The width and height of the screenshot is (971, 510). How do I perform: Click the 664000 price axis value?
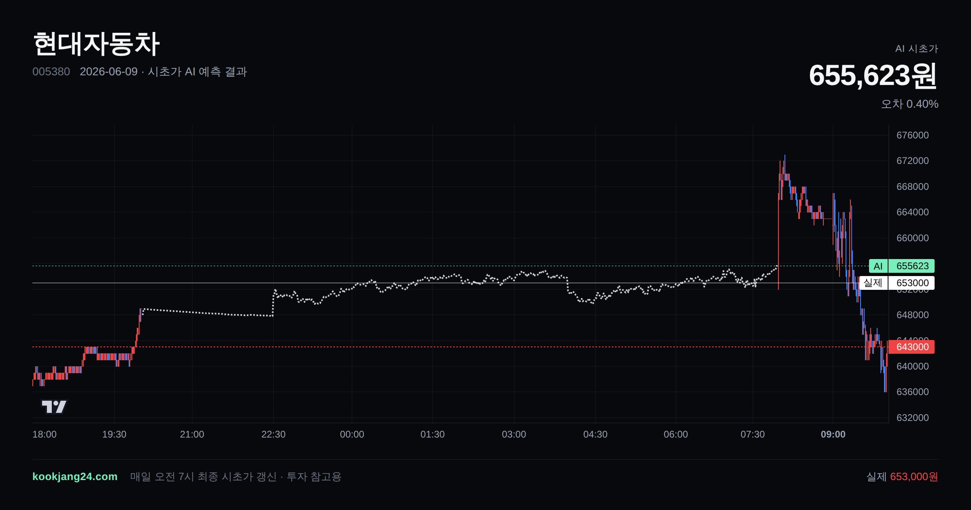tap(912, 212)
